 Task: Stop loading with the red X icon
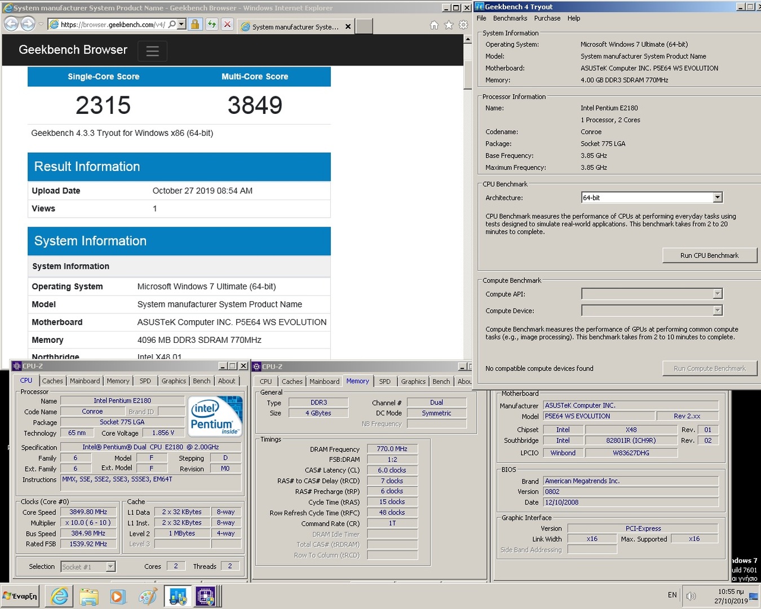click(227, 24)
